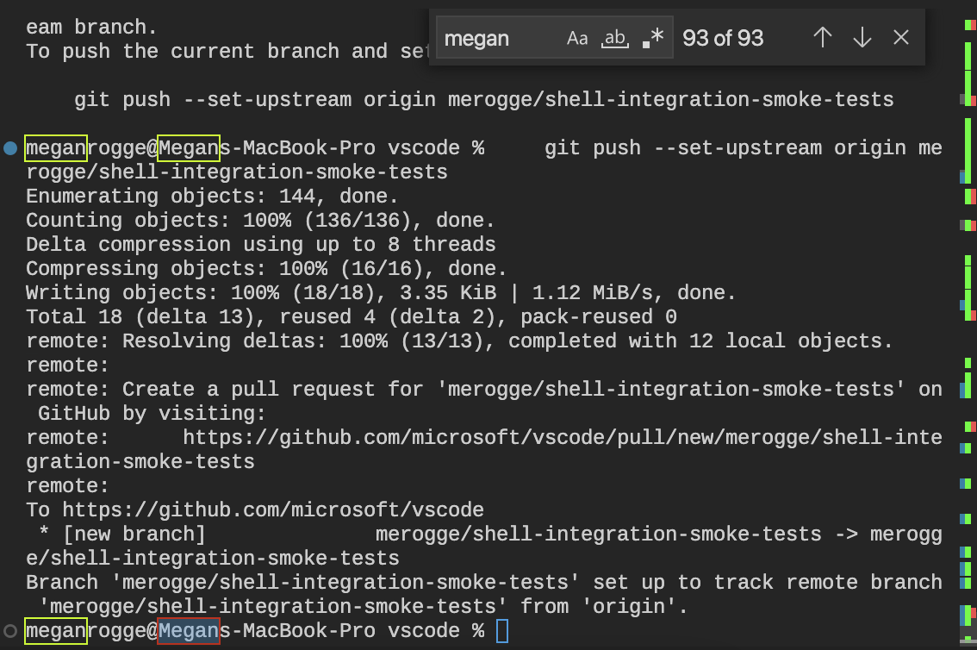Screen dimensions: 977x650
Task: Click bottom of terminal scrollbar ruler
Action: pyautogui.click(x=968, y=638)
